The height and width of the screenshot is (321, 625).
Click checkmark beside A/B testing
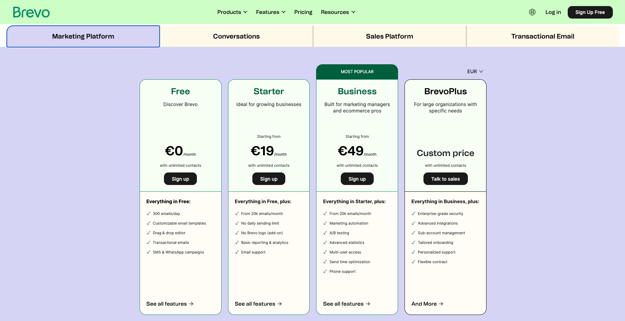click(325, 233)
